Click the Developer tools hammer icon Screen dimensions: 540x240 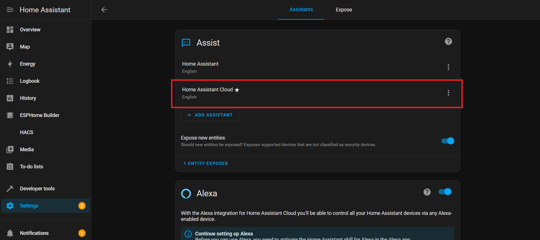10,189
